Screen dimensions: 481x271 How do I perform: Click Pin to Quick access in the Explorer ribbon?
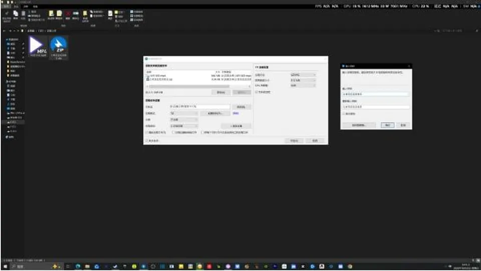point(7,16)
